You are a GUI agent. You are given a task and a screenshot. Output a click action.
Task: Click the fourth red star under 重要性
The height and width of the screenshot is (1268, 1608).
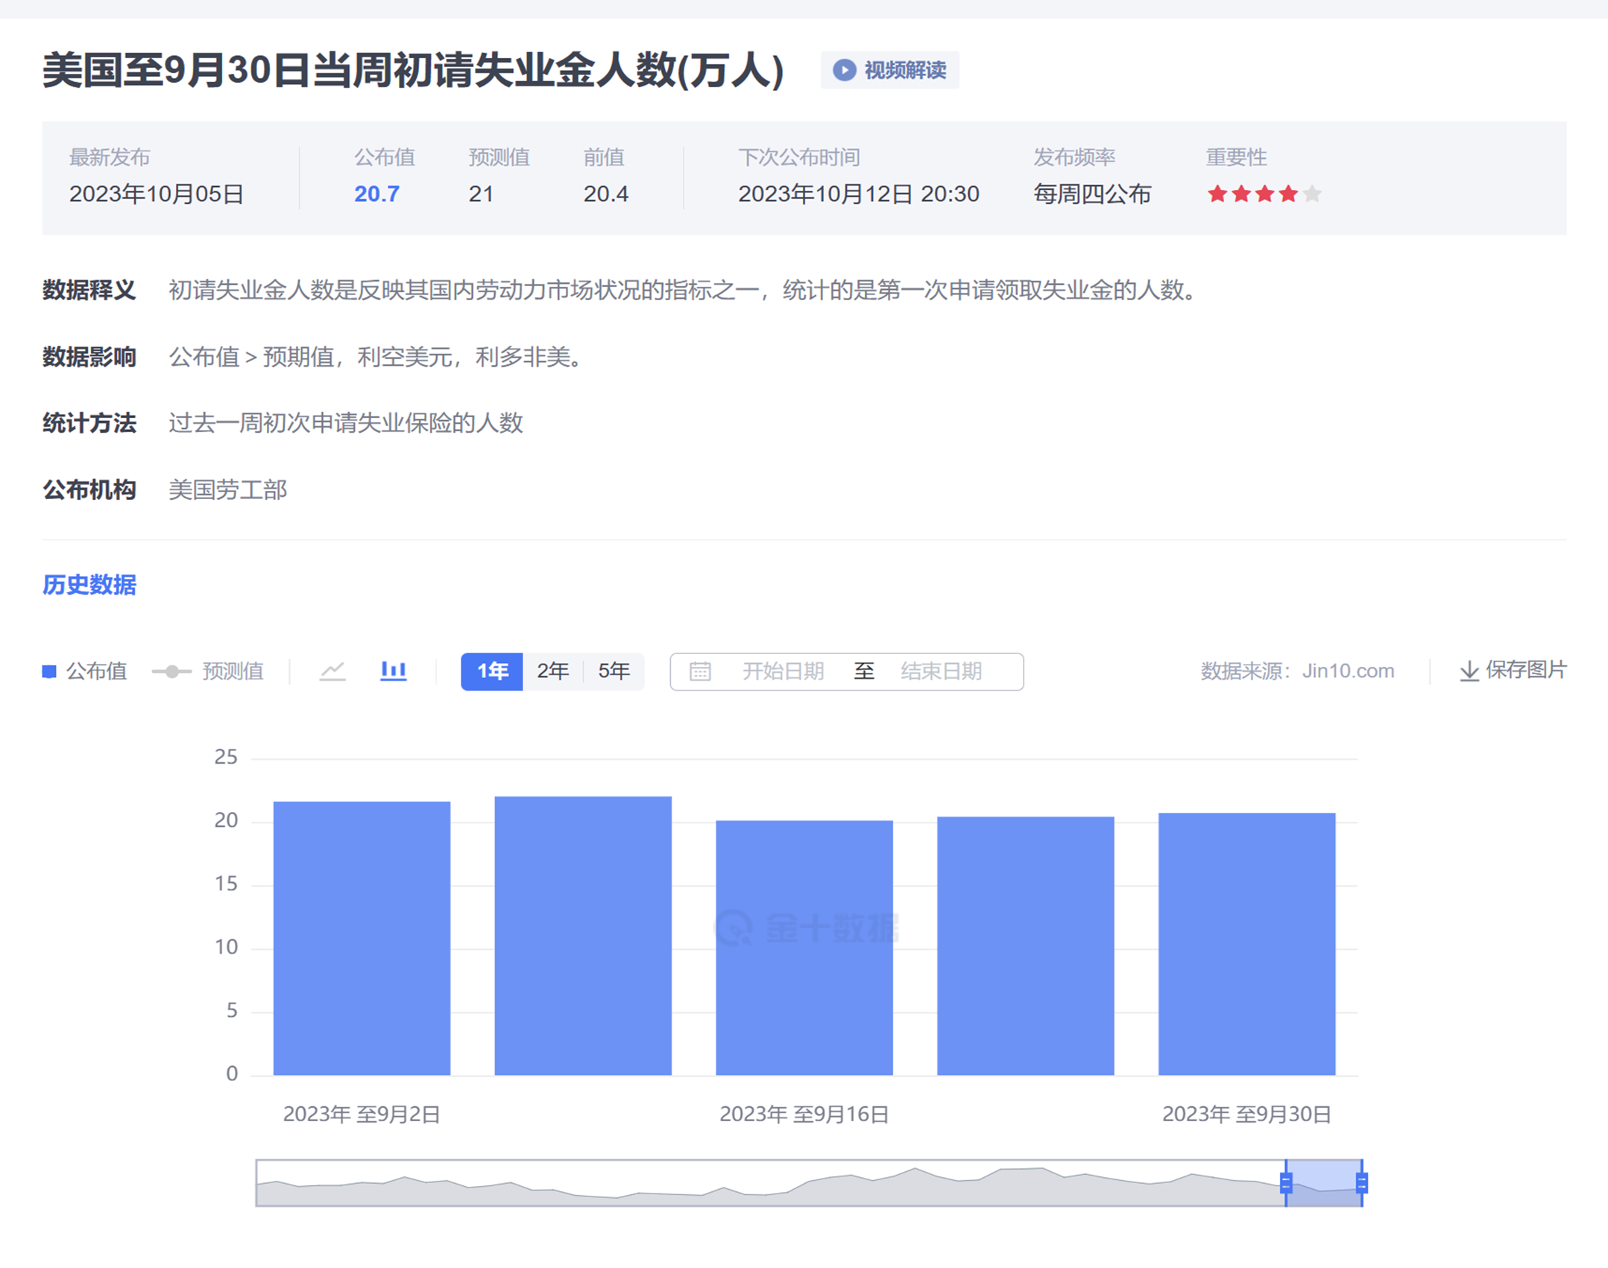pos(1287,194)
